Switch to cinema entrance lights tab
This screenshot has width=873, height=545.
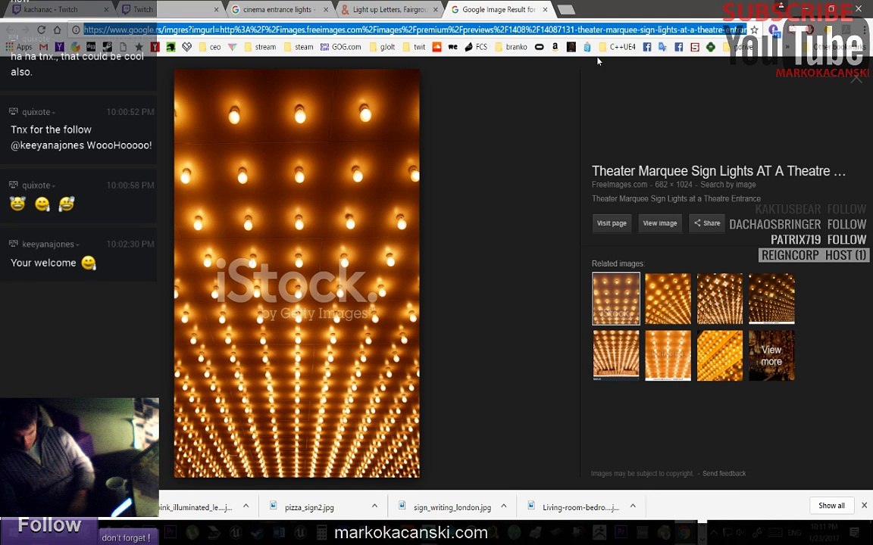pyautogui.click(x=278, y=9)
